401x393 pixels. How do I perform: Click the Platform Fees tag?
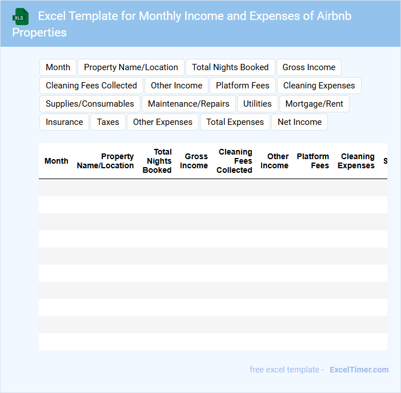coord(243,86)
